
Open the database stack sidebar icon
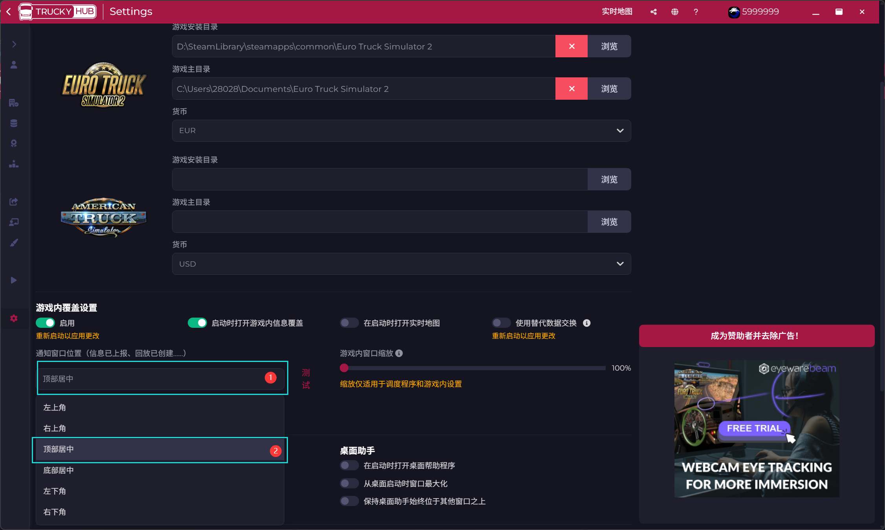(x=14, y=123)
